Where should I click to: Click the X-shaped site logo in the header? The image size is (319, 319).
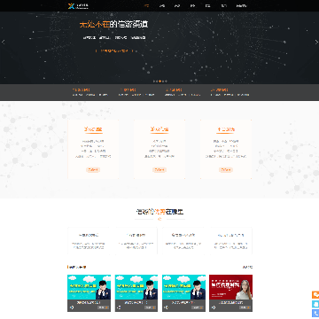(71, 6)
